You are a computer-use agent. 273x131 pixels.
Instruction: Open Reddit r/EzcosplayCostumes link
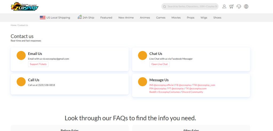pyautogui.click(x=164, y=92)
